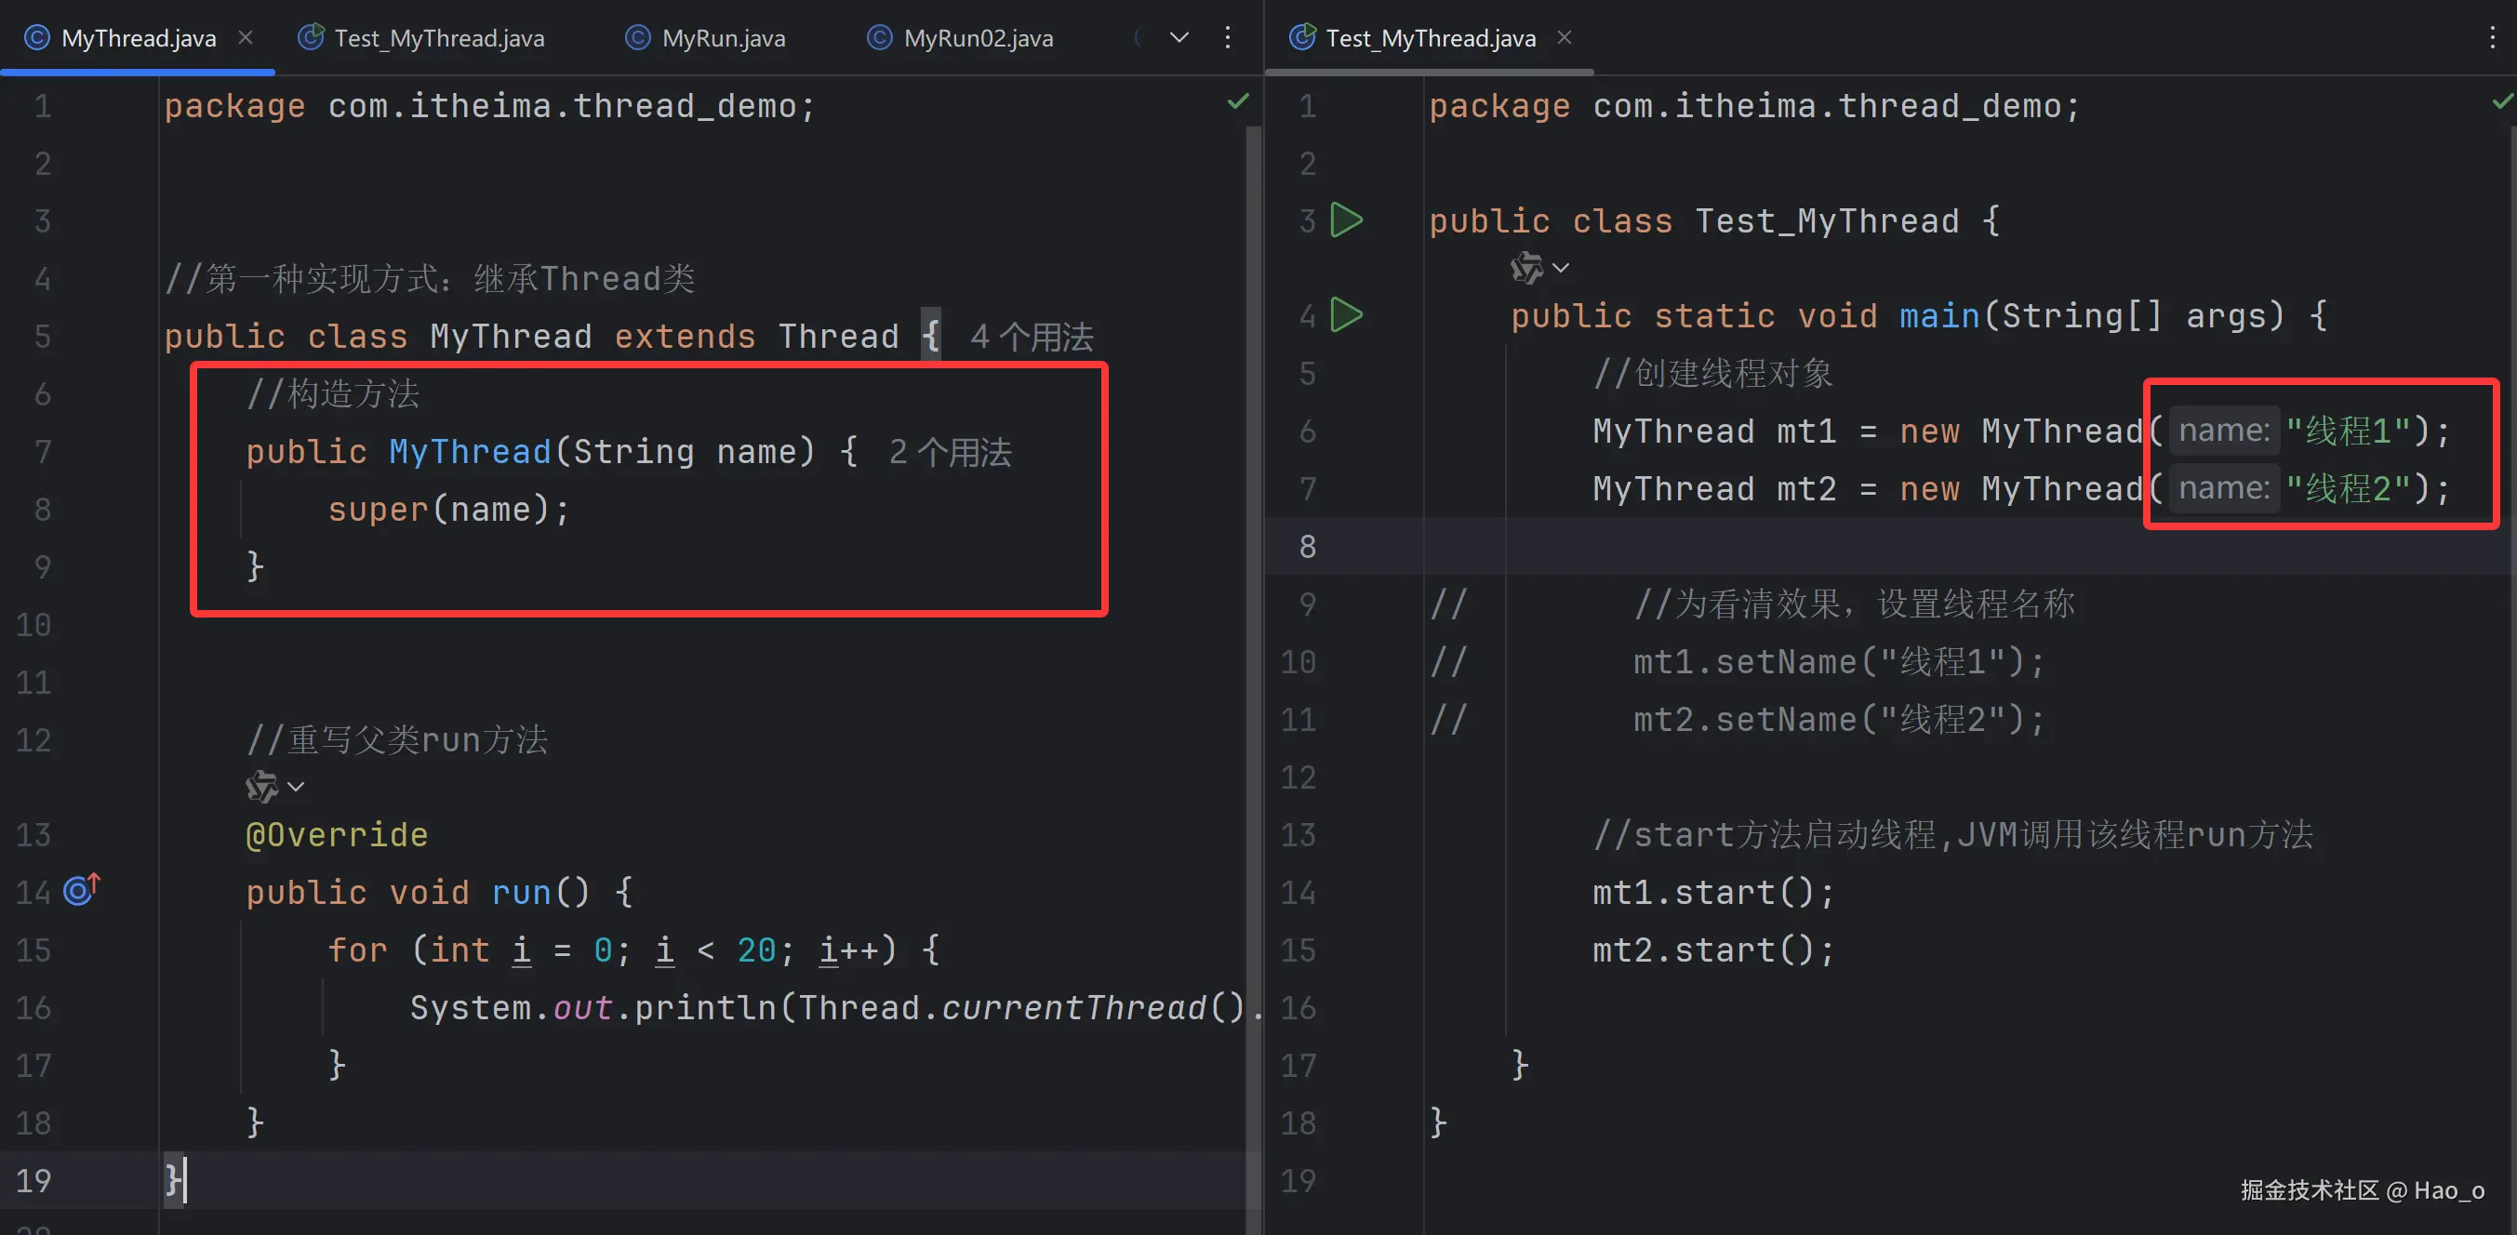Click the AI assistant icon above main method
Viewport: 2517px width, 1235px height.
coord(1526,267)
